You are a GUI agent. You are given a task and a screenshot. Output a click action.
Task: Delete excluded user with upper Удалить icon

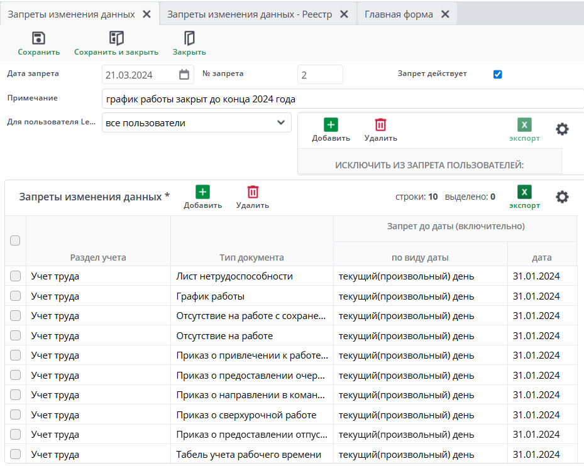(x=380, y=125)
